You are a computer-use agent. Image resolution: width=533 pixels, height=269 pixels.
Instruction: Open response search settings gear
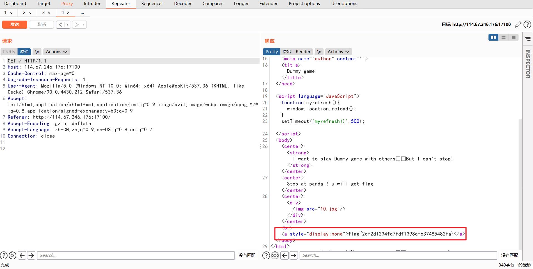275,255
